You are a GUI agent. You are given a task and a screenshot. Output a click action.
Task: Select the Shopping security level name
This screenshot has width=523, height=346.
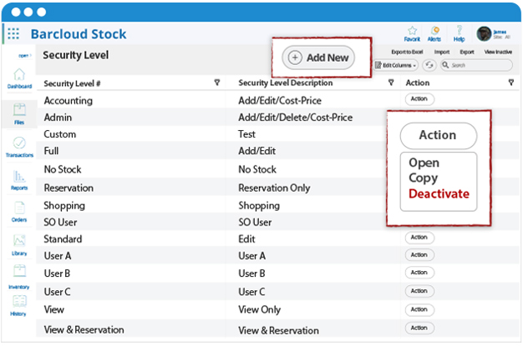pyautogui.click(x=64, y=206)
